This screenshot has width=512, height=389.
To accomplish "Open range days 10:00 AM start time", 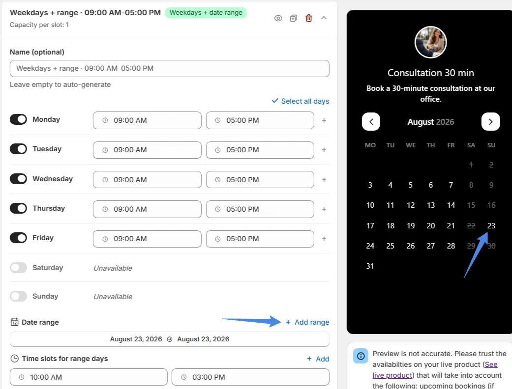I will click(89, 377).
